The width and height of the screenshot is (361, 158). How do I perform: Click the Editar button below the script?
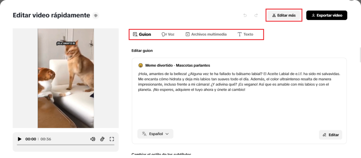click(x=330, y=135)
